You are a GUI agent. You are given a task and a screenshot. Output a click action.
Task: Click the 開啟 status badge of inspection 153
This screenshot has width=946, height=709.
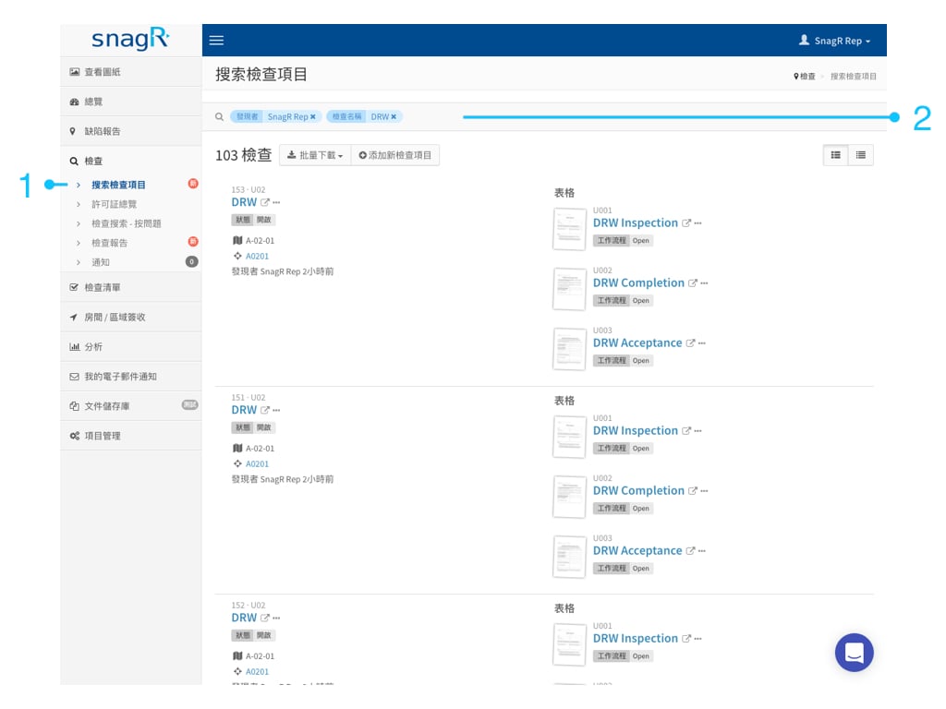264,220
